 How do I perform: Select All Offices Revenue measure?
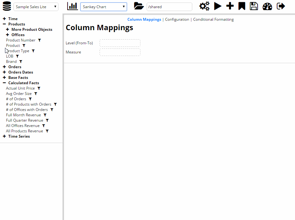pos(23,126)
